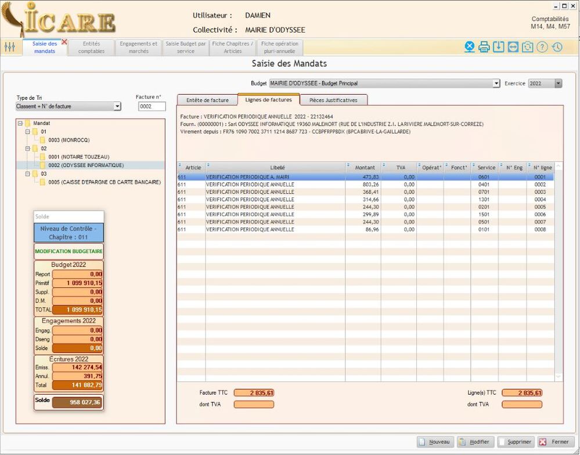Screen dimensions: 580x455
Task: Click the blue horizontal double-arrow icon
Action: coord(513,47)
